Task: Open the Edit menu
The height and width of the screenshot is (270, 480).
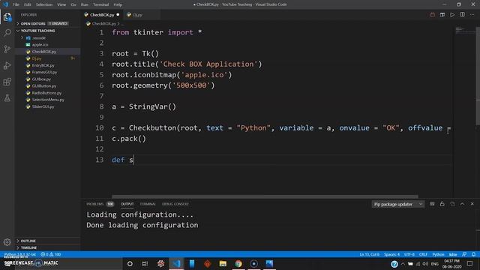Action: pos(28,4)
